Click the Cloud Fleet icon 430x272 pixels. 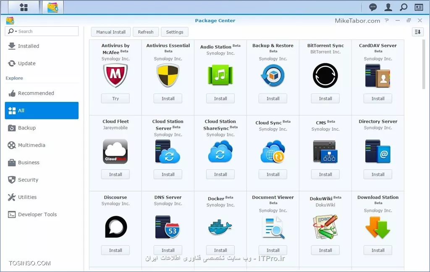(115, 151)
